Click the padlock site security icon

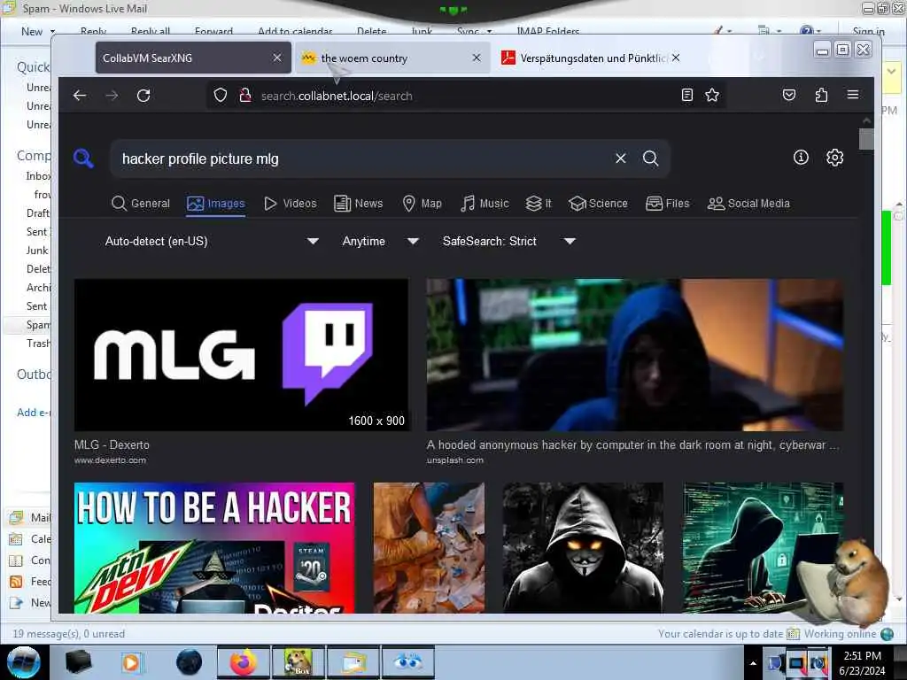[x=245, y=96]
